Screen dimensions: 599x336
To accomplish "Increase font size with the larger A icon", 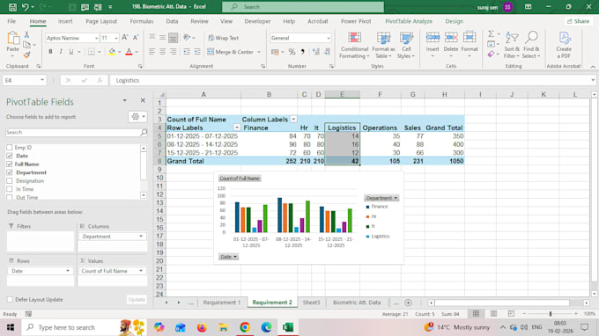I will coord(125,38).
